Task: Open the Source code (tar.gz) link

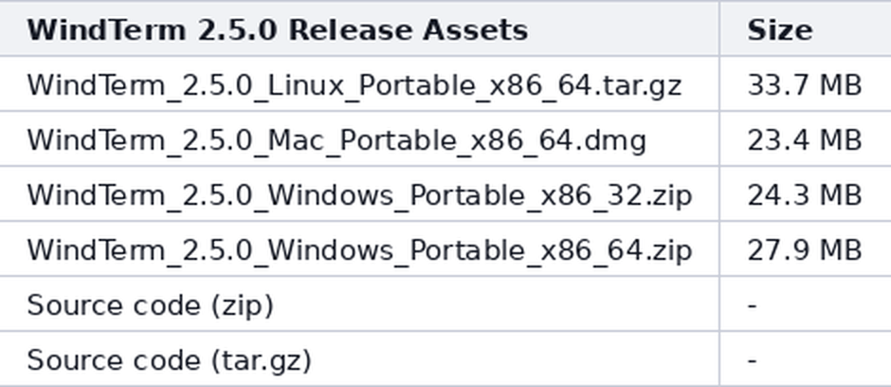Action: tap(170, 360)
